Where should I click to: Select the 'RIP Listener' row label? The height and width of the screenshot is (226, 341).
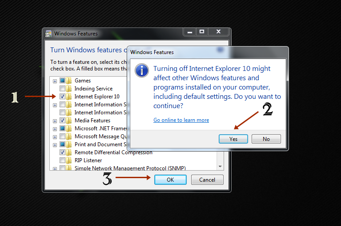pos(88,160)
